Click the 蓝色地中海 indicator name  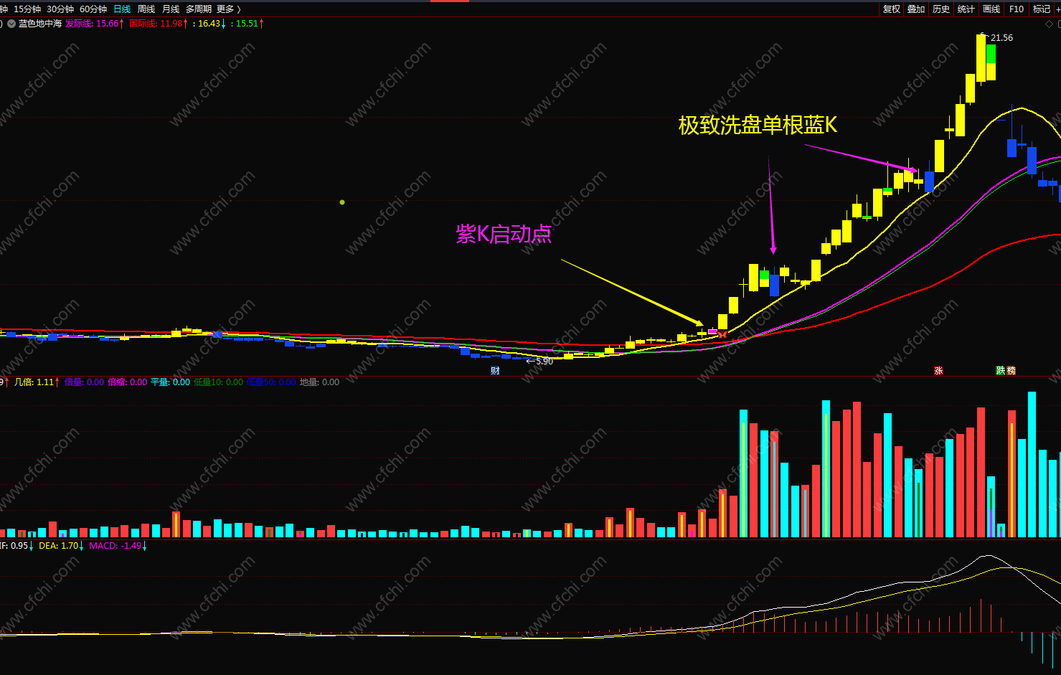click(x=40, y=24)
